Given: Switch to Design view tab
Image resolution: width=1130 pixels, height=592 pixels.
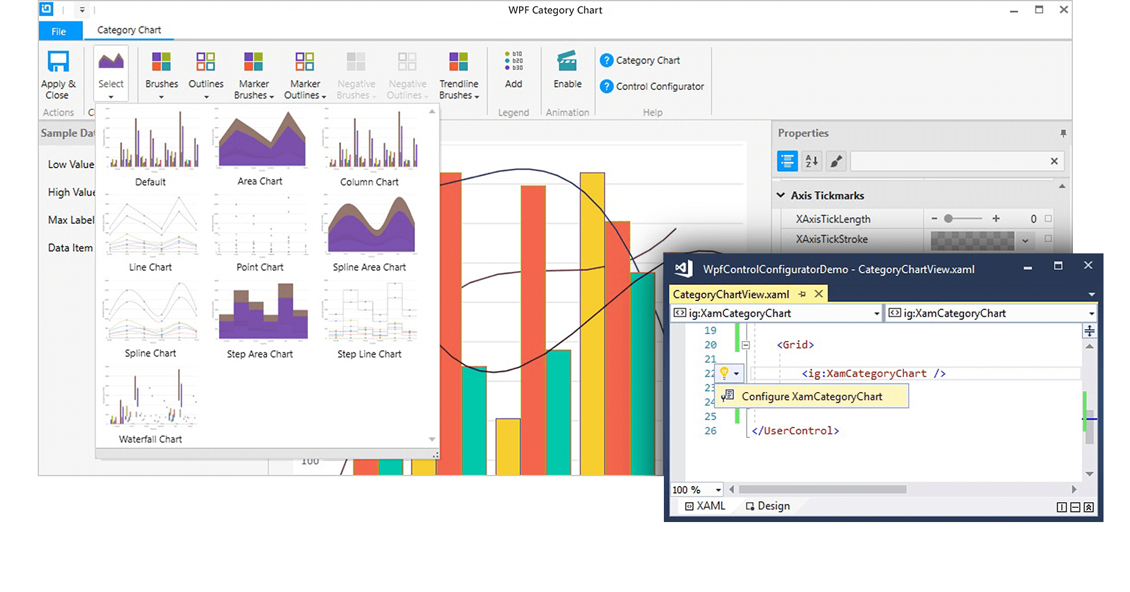Looking at the screenshot, I should pyautogui.click(x=768, y=506).
